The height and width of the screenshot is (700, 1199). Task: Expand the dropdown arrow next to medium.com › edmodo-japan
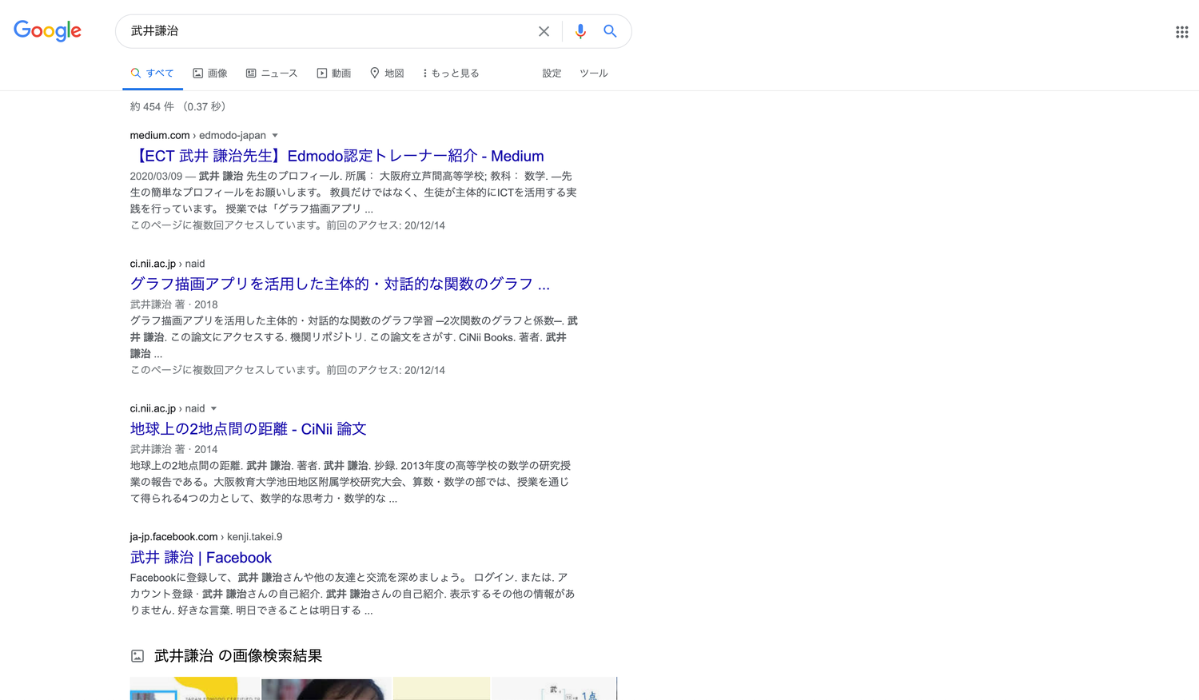pyautogui.click(x=275, y=136)
